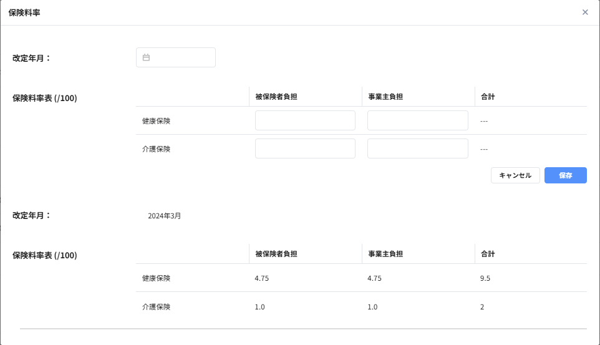Click the 介護保険 row label in the 2024年3月 table
600x345 pixels.
click(x=156, y=307)
